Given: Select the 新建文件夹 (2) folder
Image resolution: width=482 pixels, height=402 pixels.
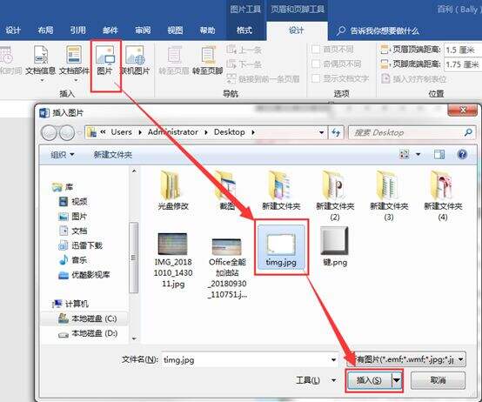Looking at the screenshot, I should coord(335,196).
